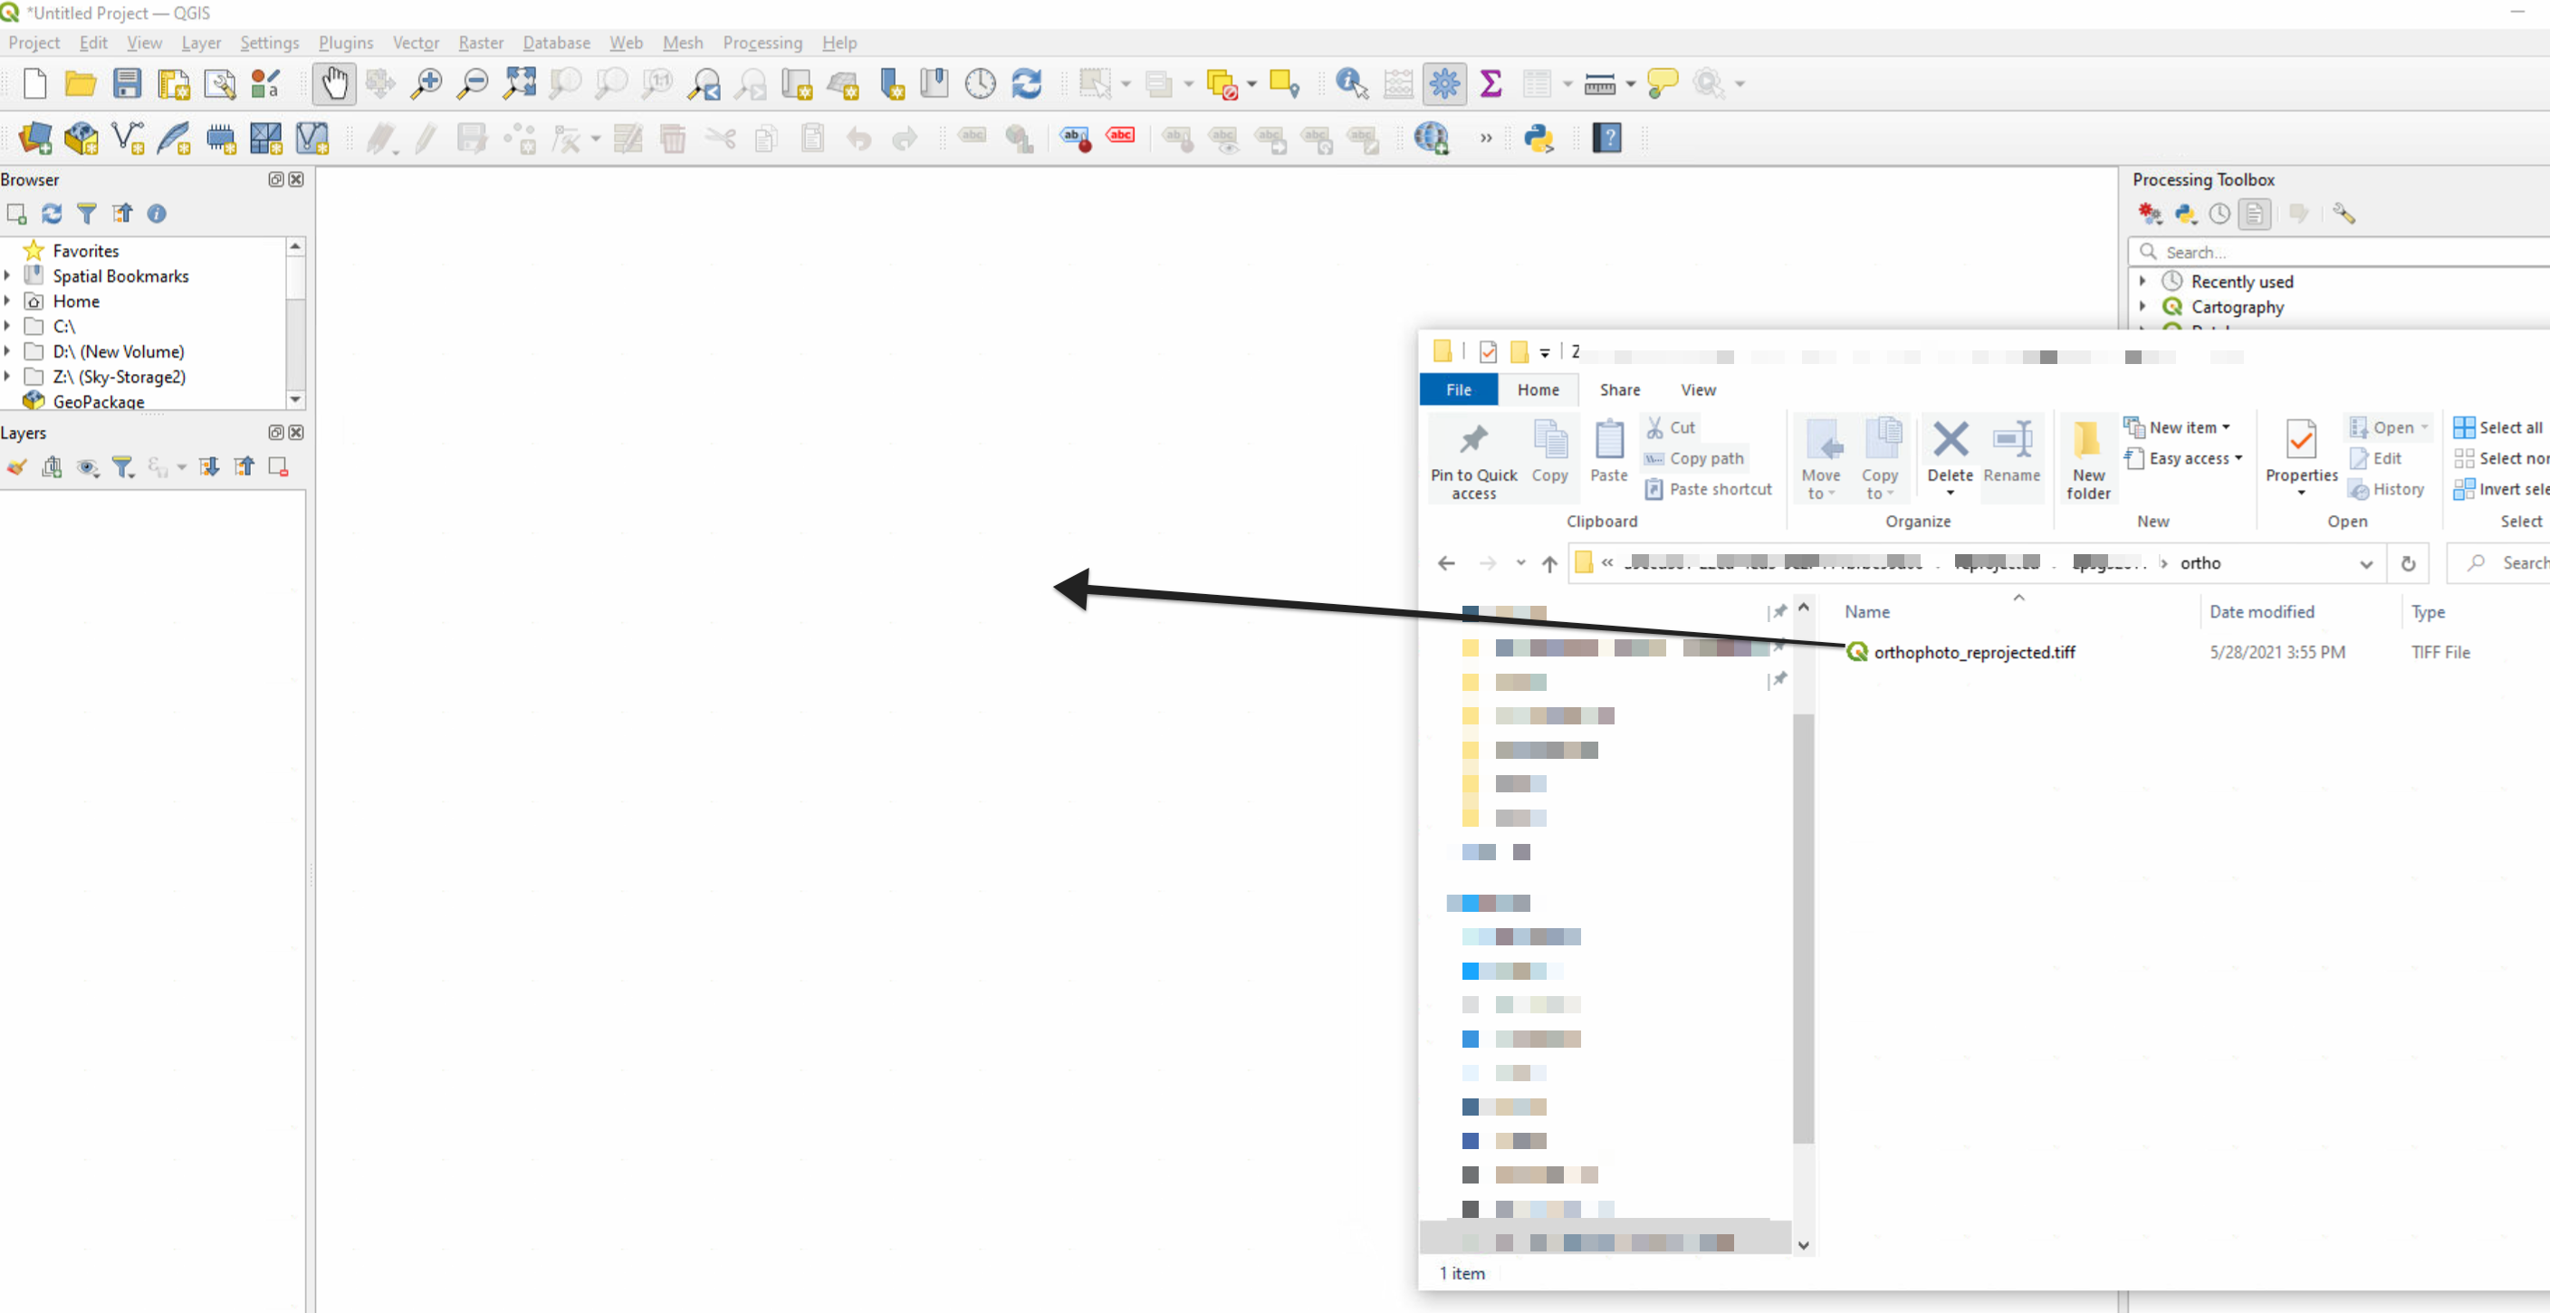The image size is (2550, 1313).
Task: Refresh the Browser panel
Action: (x=52, y=214)
